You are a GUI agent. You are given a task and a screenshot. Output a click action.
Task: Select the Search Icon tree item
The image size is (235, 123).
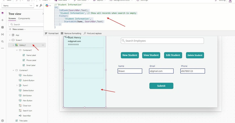pyautogui.click(x=27, y=111)
